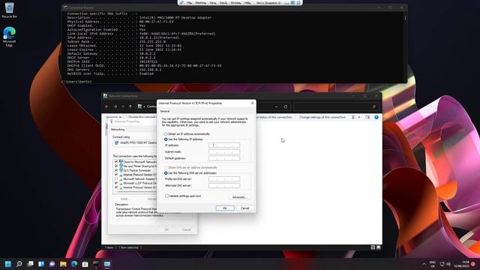Launch Microsoft Edge from taskbar

74,264
